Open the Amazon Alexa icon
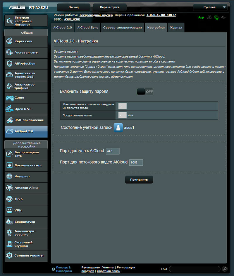Screen dimensions: 234x276 point(9,188)
